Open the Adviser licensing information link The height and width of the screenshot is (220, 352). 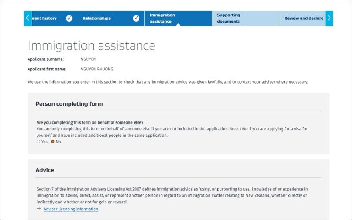(x=71, y=209)
